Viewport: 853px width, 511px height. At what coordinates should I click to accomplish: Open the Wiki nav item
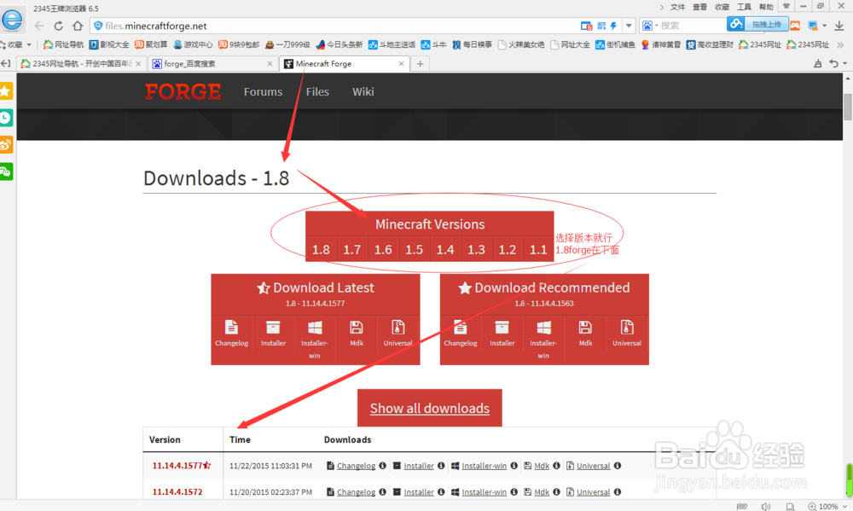click(x=363, y=91)
